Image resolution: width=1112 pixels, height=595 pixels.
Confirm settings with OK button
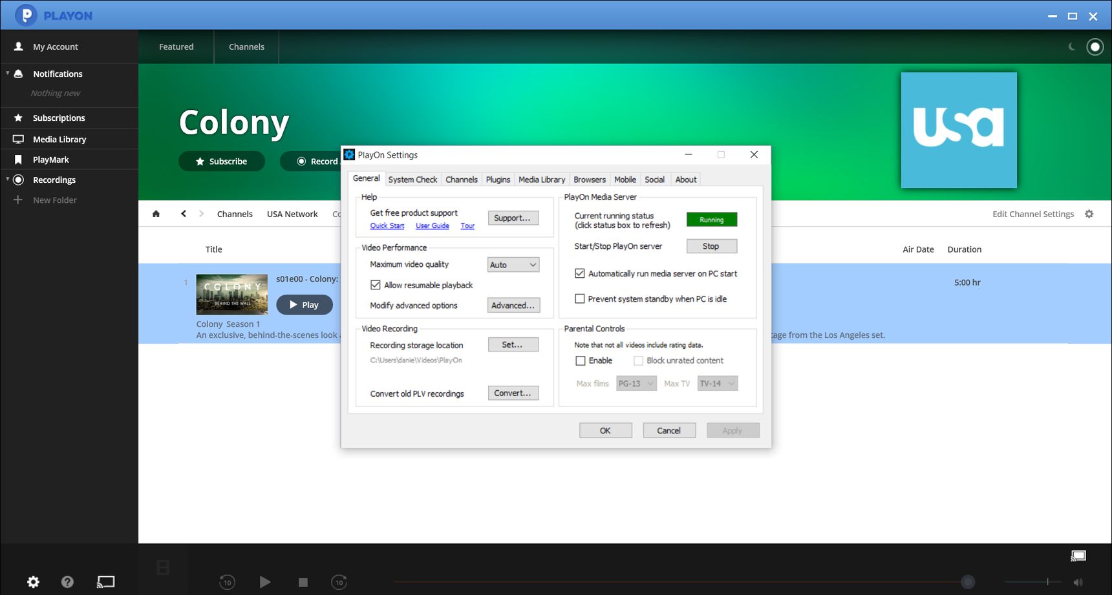tap(605, 430)
